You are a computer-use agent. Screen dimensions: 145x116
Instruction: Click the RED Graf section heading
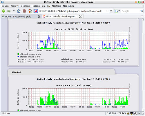point(16,72)
